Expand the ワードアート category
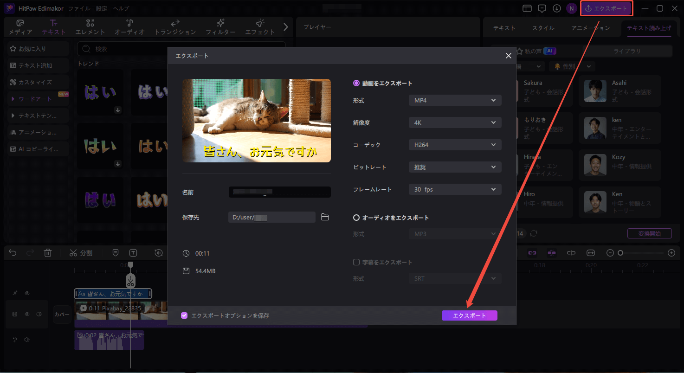This screenshot has width=684, height=373. click(39, 99)
